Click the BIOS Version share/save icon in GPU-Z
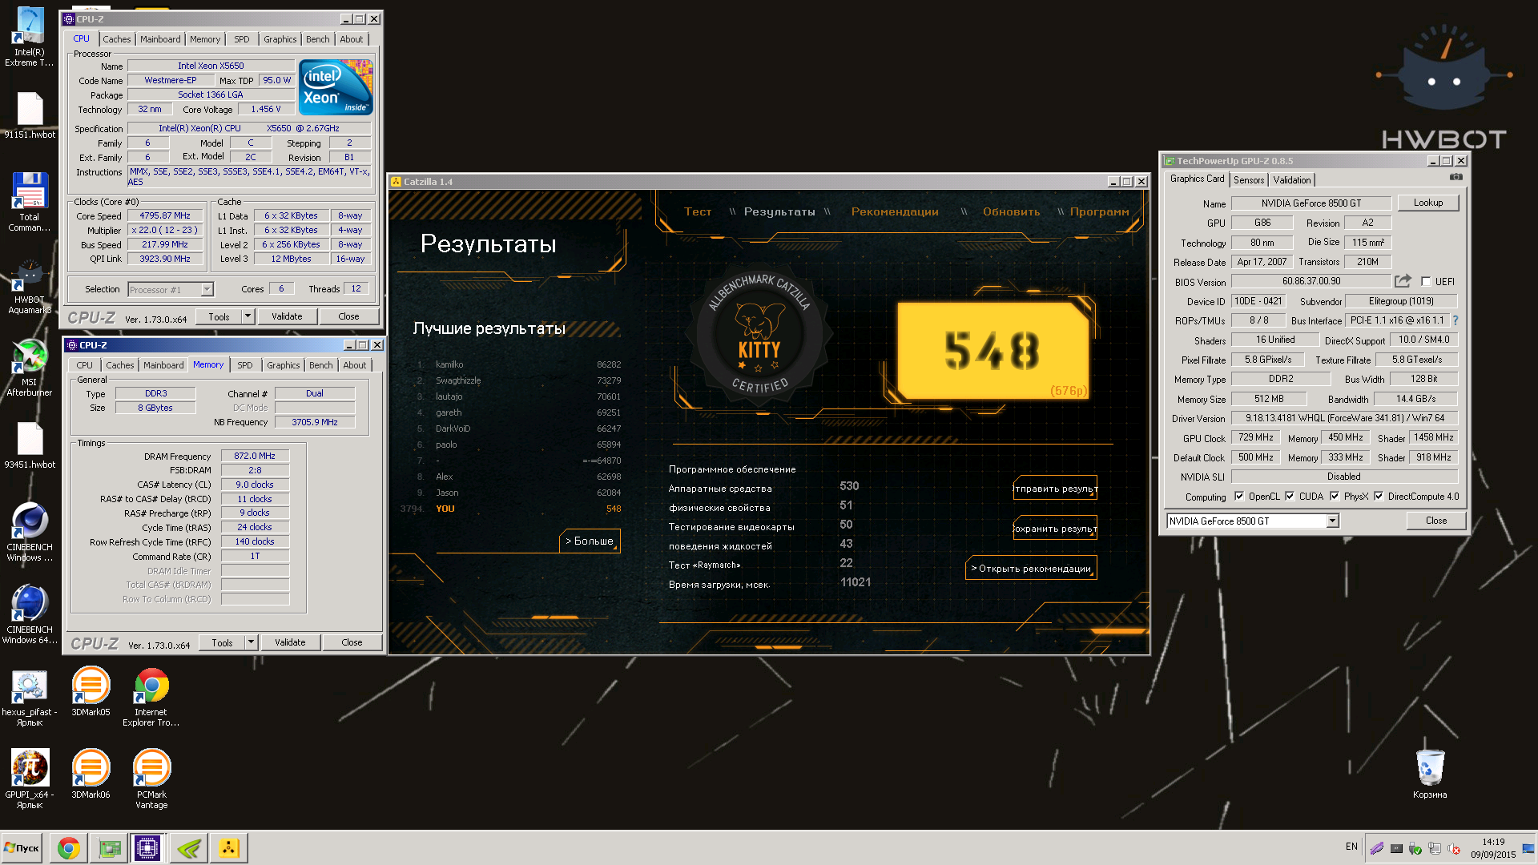Screen dimensions: 1538x865 (1403, 281)
